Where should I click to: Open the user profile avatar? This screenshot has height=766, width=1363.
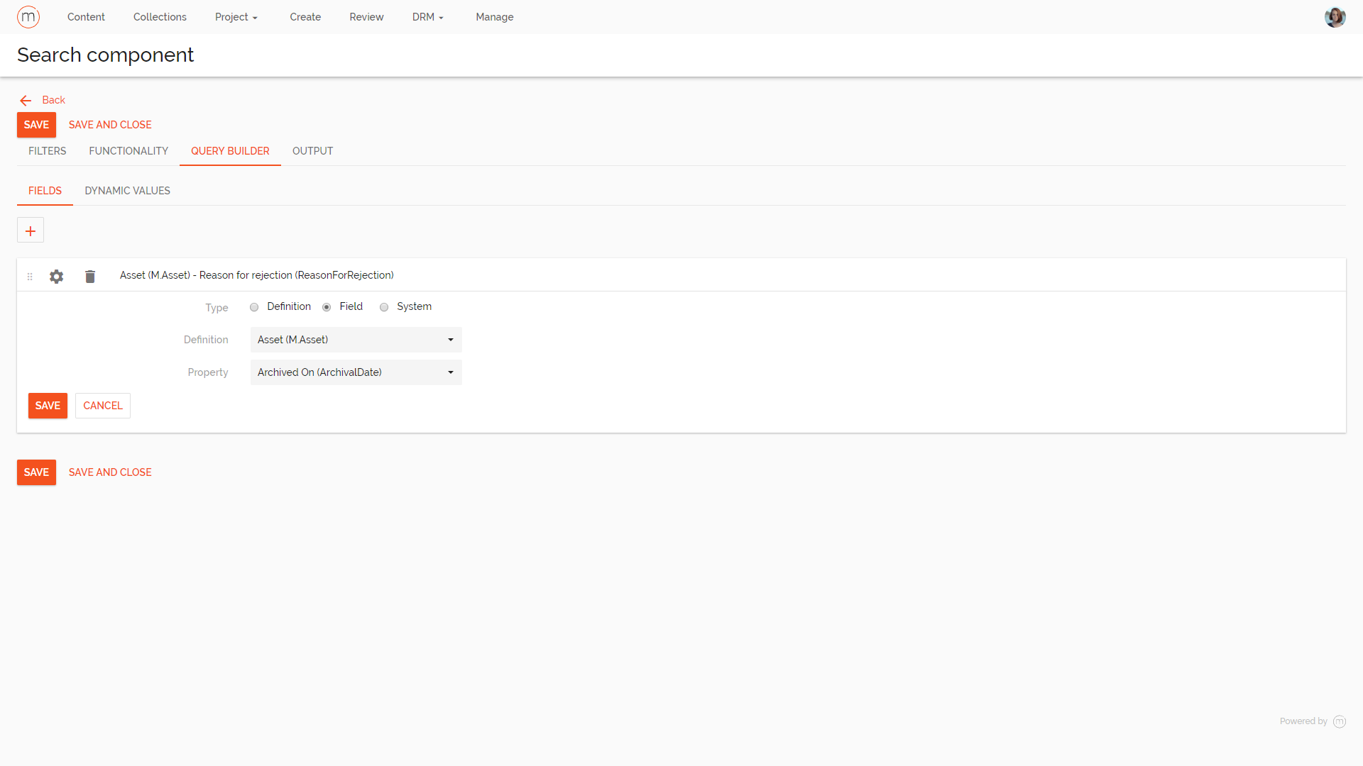point(1335,16)
